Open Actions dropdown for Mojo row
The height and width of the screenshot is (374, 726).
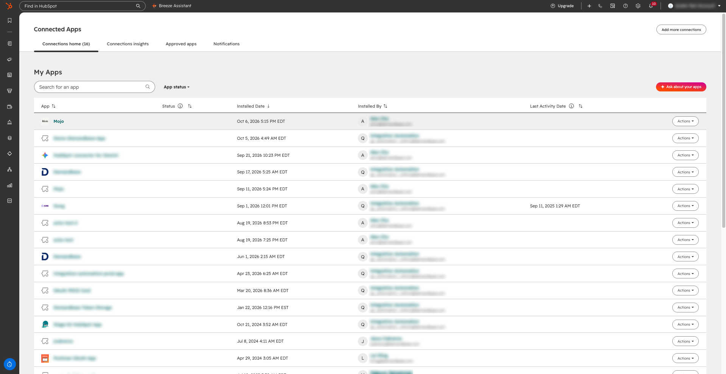pos(685,121)
